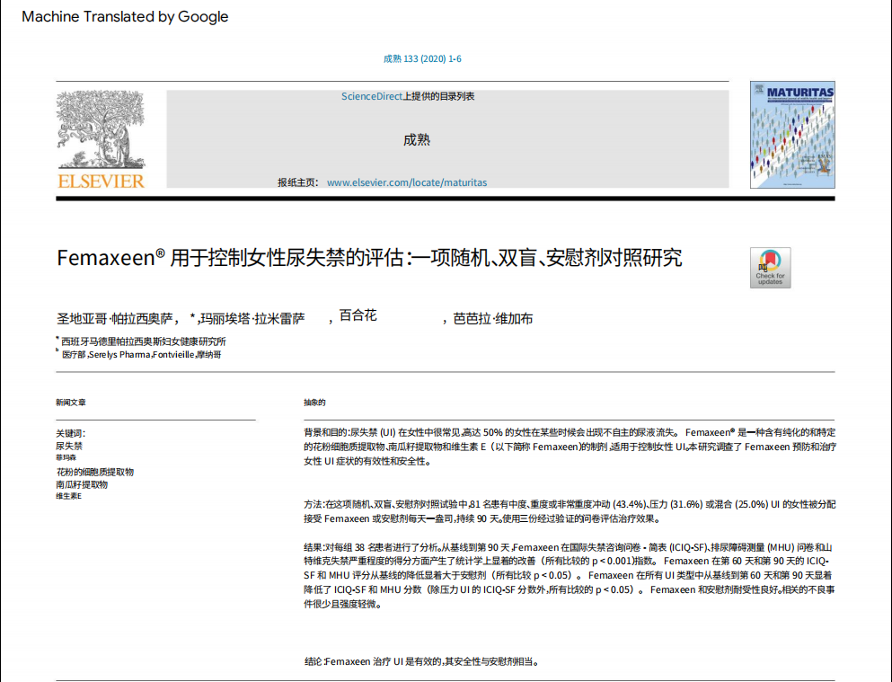Click the affiliation 西班牙马德里帕拉西奥斯妇女健康研究所
The height and width of the screenshot is (682, 892).
(144, 341)
